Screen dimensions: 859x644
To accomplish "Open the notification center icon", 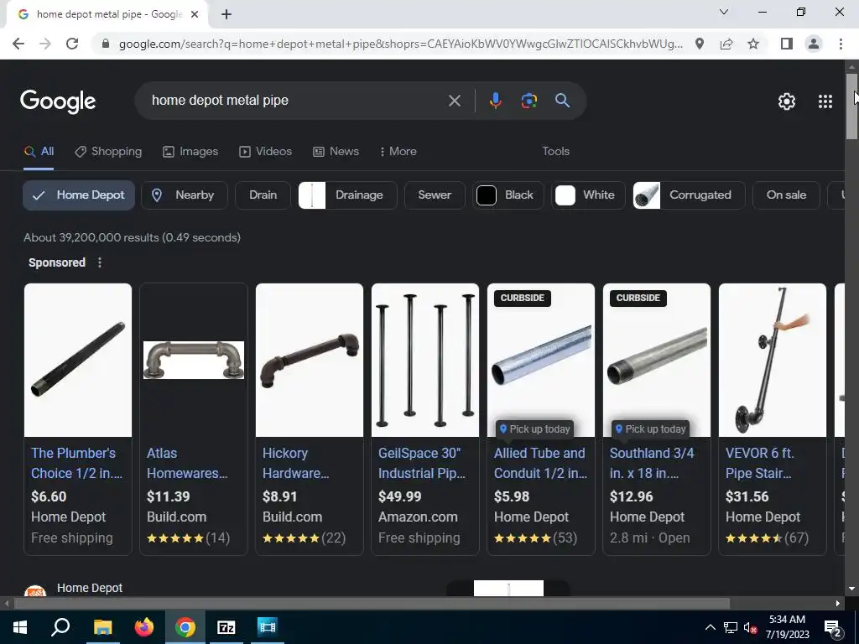I will (832, 627).
